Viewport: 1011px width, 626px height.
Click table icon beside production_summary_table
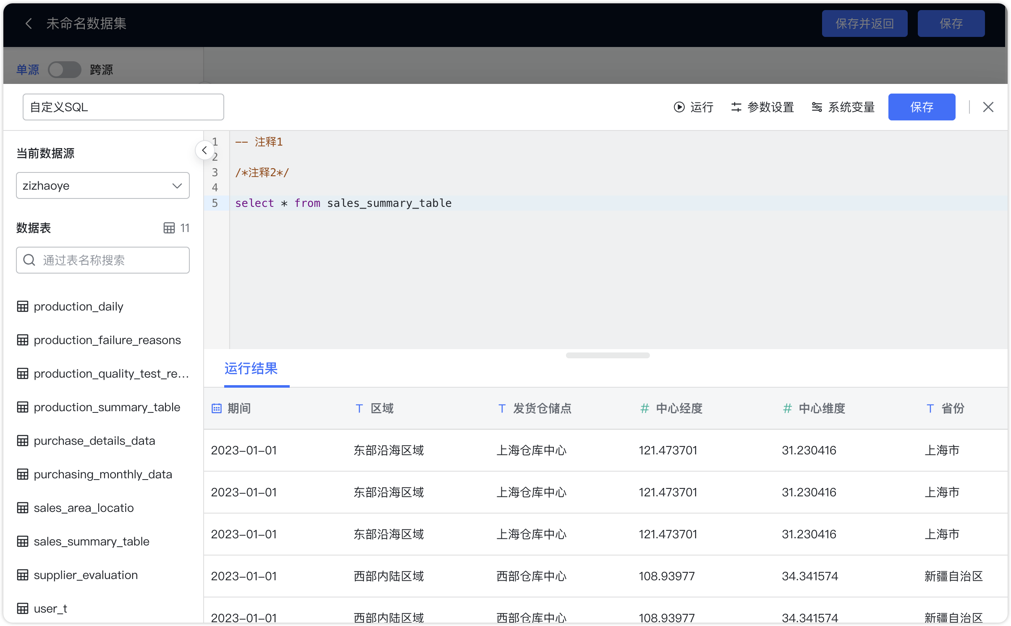pos(23,407)
